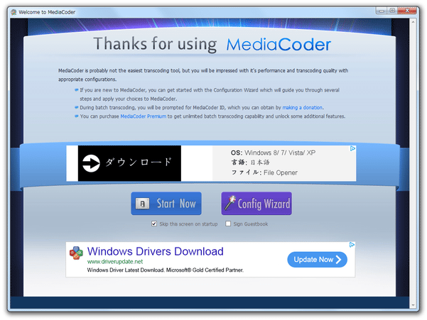
Task: Click 'OS: Windows 8/ 7/ Vista/ XP' text
Action: [x=273, y=153]
